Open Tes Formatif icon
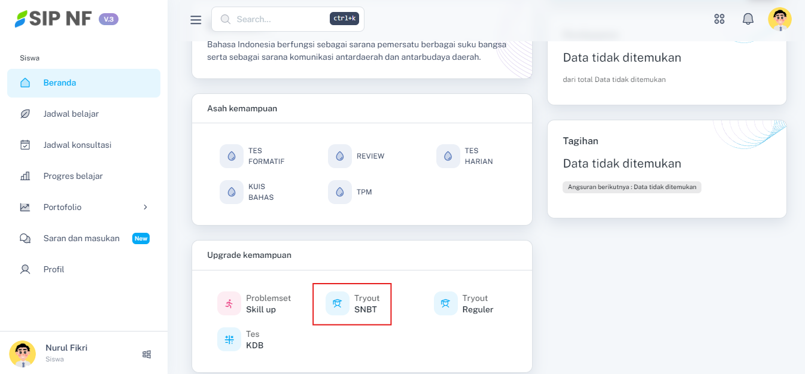The image size is (805, 374). click(x=232, y=156)
